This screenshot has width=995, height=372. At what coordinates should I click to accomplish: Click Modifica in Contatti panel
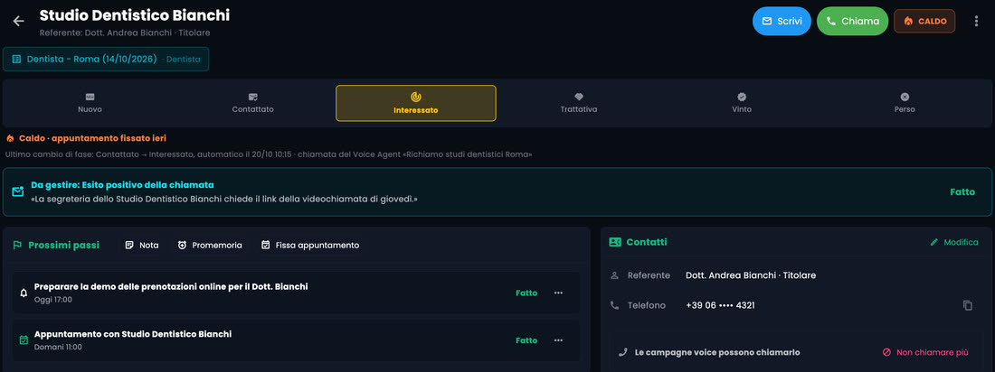pyautogui.click(x=953, y=242)
